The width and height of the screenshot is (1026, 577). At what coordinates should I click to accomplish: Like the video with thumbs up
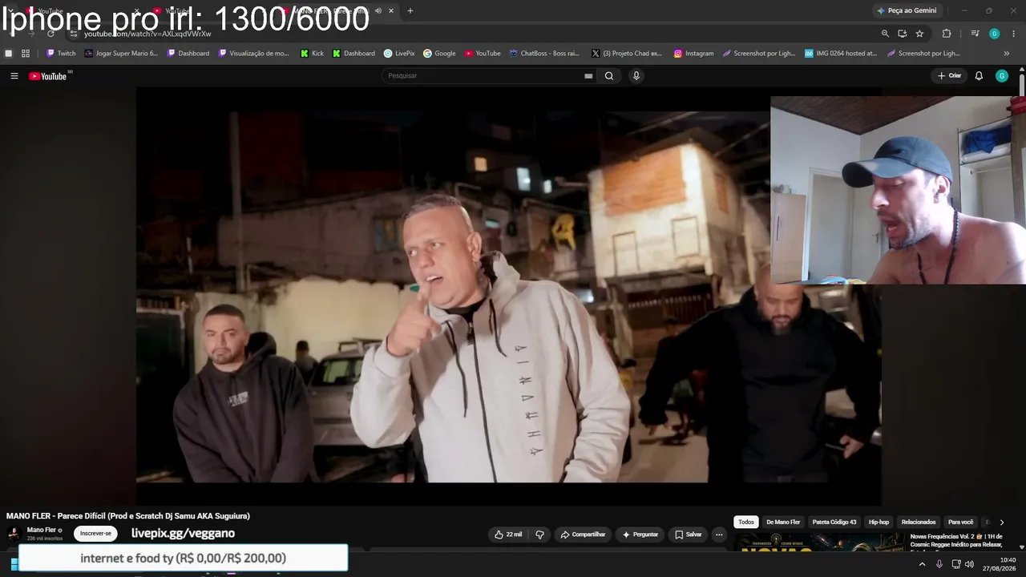pos(508,535)
